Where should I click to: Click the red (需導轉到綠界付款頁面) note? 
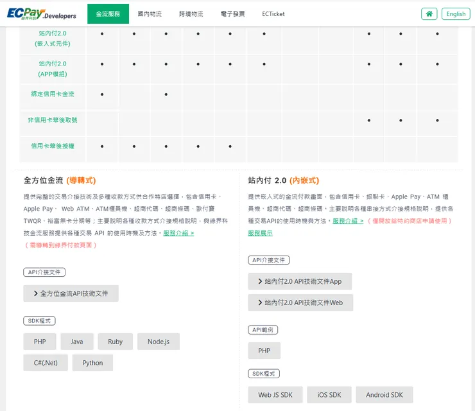point(60,245)
